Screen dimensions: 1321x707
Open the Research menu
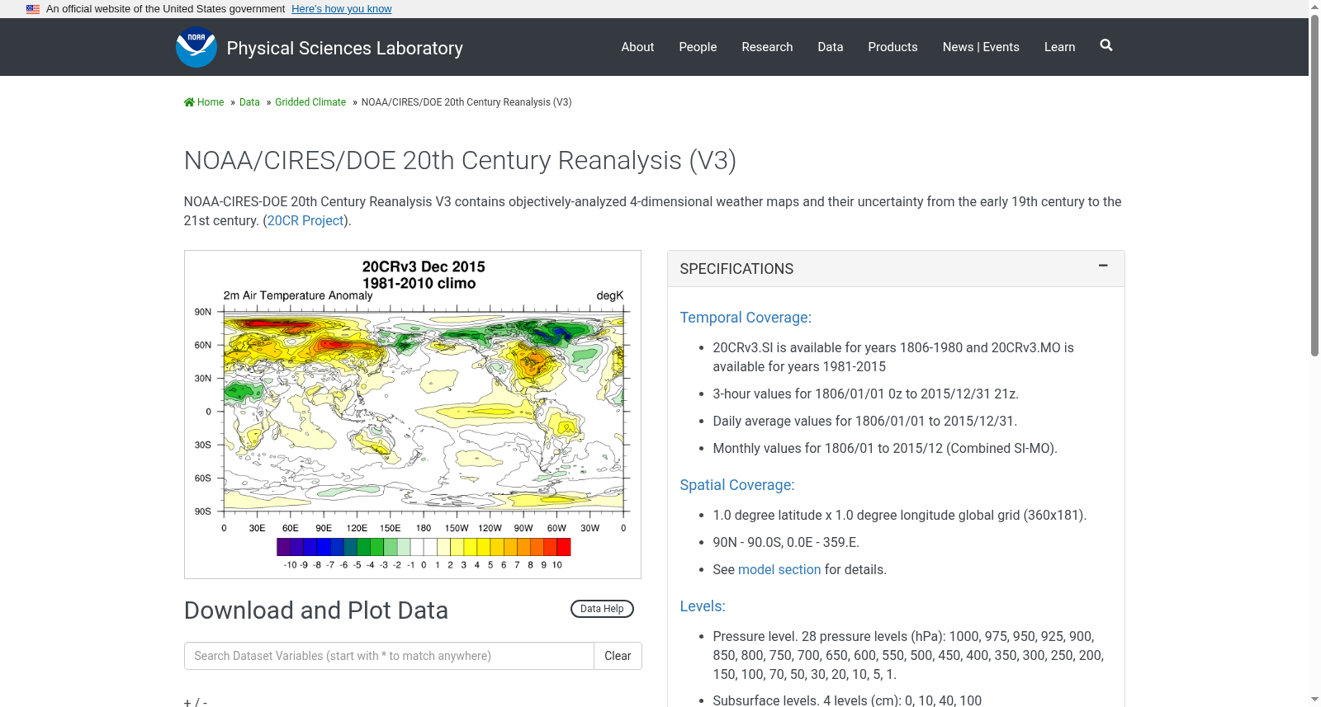click(767, 47)
